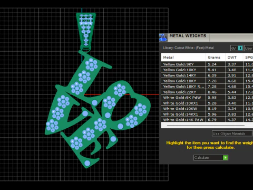
Task: Click the 5.19 grams value for 10KW
Action: click(x=212, y=109)
